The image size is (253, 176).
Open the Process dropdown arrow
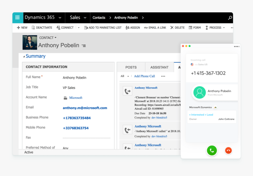(224, 28)
